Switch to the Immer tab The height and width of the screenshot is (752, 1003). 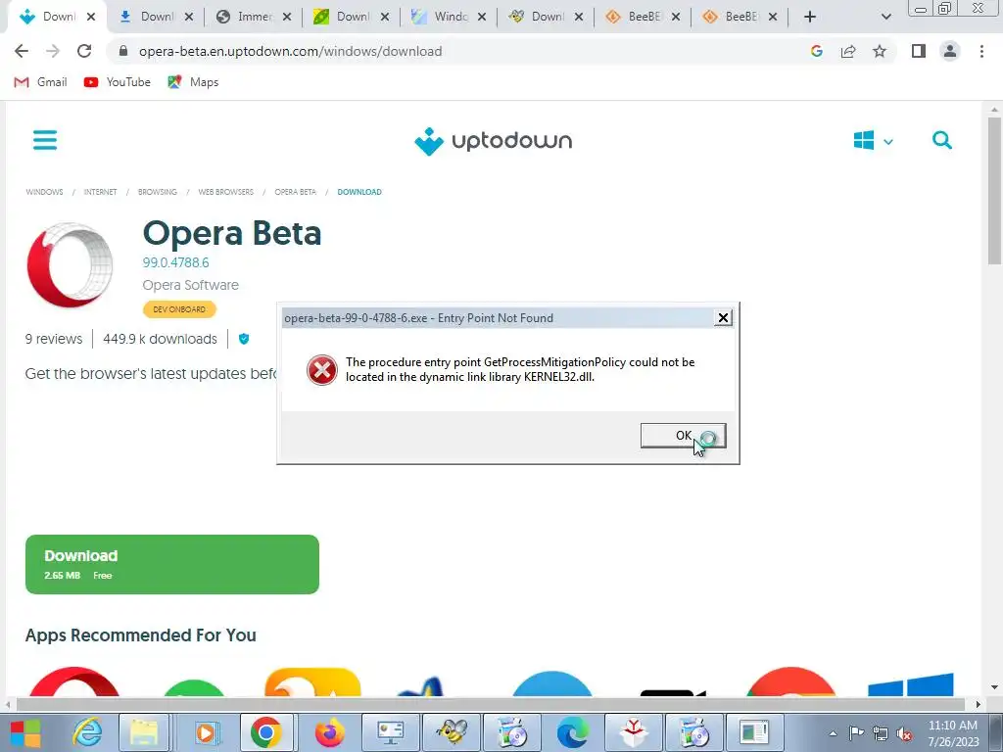255,17
